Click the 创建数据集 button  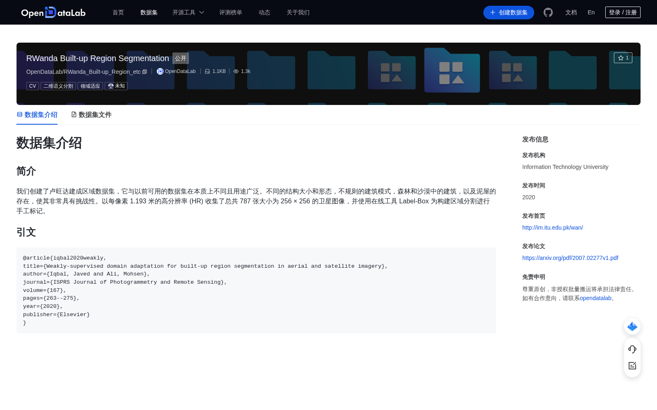pyautogui.click(x=509, y=12)
